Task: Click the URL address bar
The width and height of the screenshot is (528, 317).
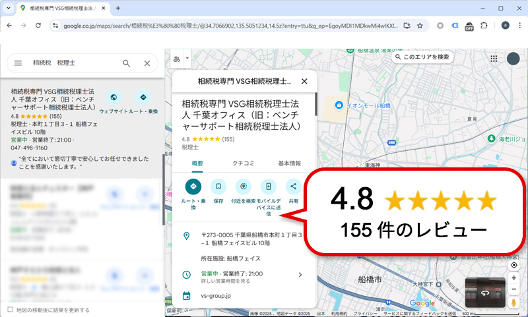Action: pyautogui.click(x=230, y=26)
